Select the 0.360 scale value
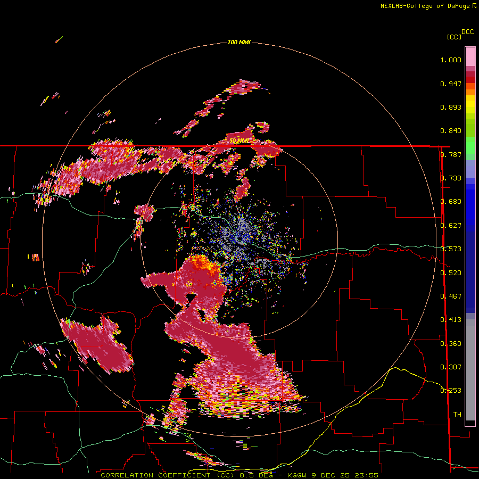 [451, 344]
